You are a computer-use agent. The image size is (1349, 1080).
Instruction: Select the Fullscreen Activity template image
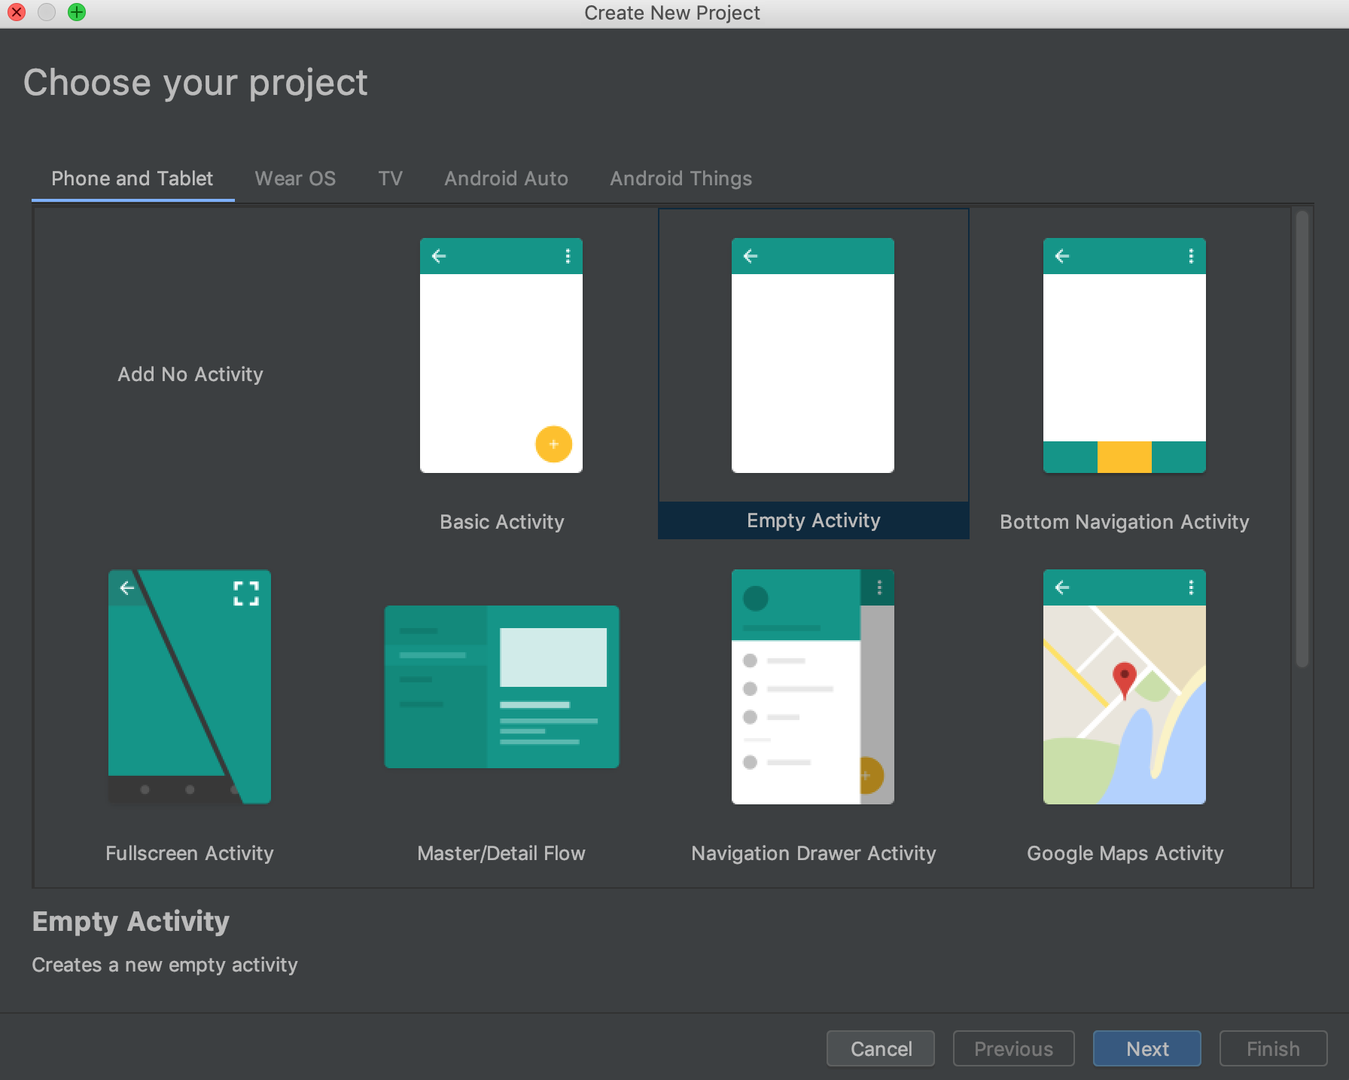189,687
